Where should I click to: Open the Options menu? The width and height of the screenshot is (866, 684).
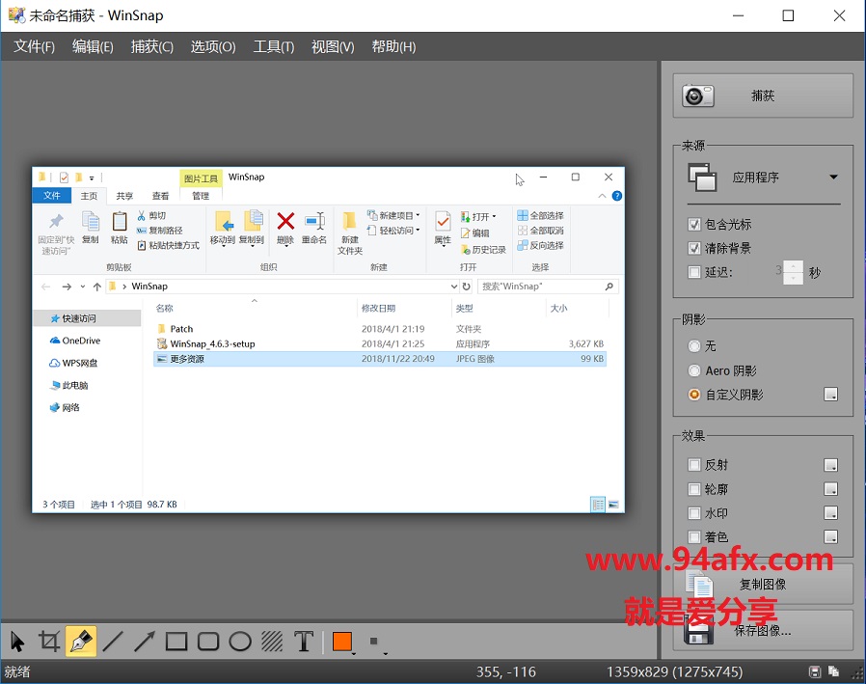click(x=213, y=46)
